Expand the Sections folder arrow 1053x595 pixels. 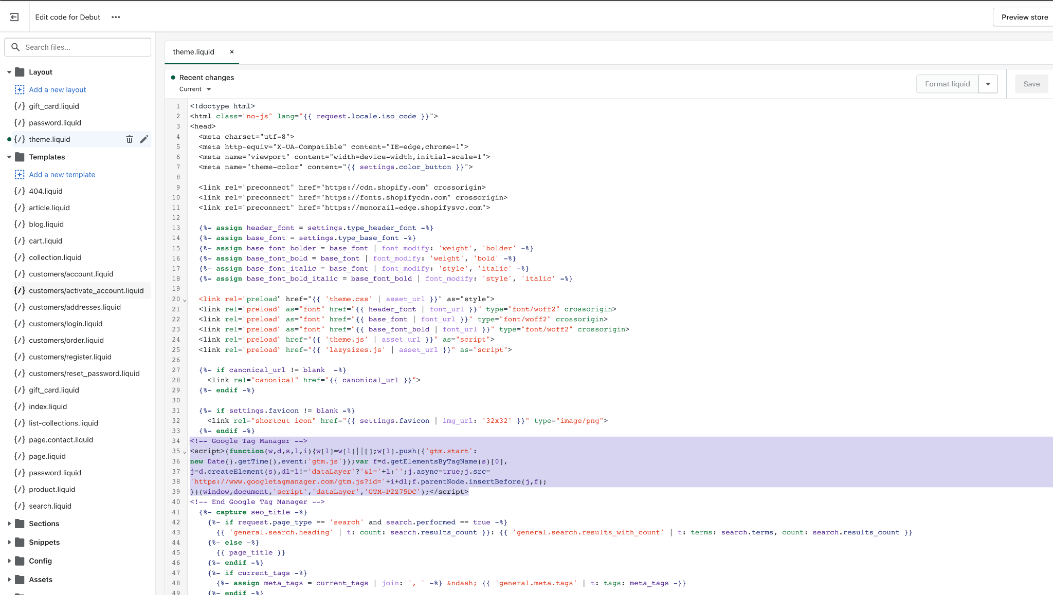click(9, 524)
